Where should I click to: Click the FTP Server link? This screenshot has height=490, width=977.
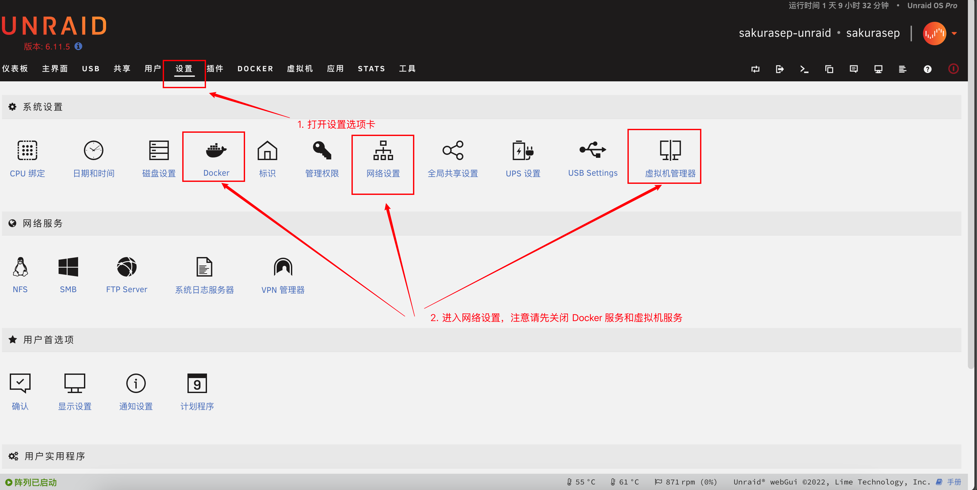coord(126,289)
